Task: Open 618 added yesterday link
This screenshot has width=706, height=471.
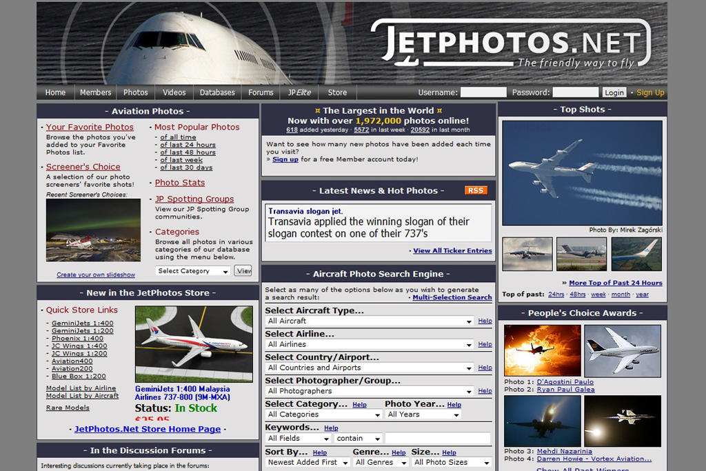Action: [292, 130]
